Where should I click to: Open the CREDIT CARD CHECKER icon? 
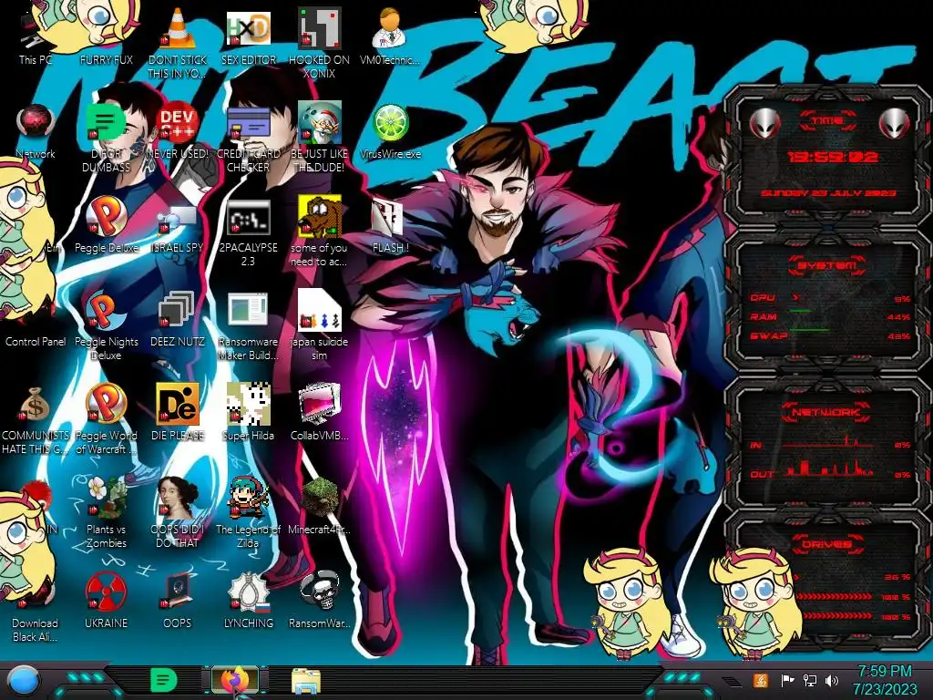point(248,123)
